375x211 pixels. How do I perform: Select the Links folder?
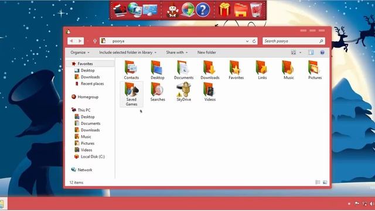pyautogui.click(x=262, y=70)
